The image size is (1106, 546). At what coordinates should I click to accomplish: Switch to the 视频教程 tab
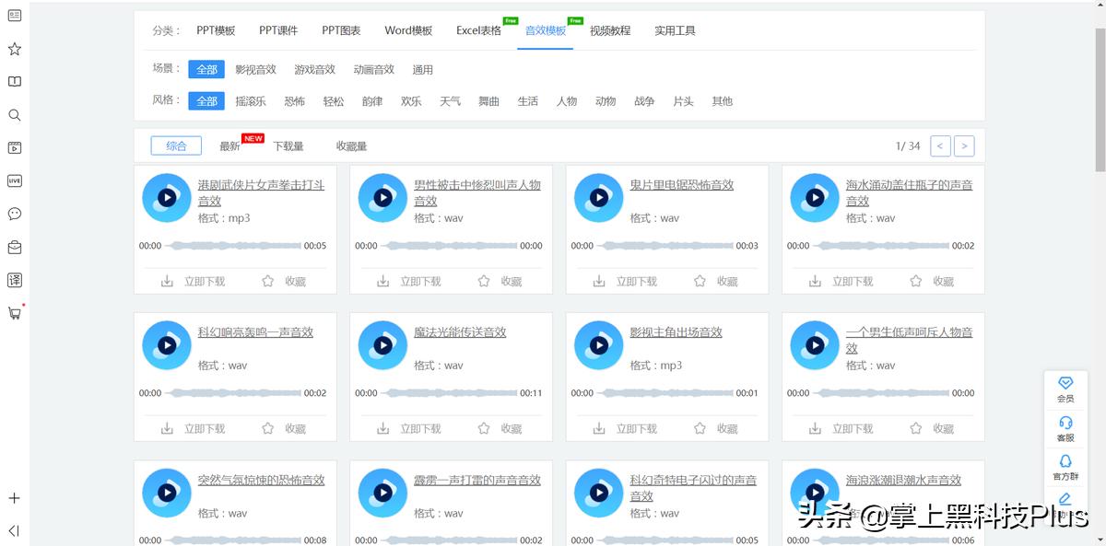pyautogui.click(x=609, y=29)
